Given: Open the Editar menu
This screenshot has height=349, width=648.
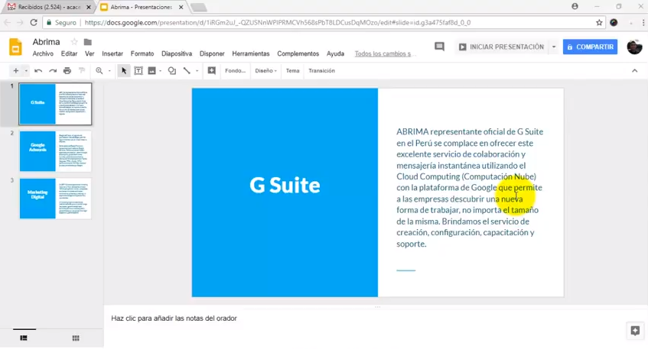Looking at the screenshot, I should click(69, 53).
